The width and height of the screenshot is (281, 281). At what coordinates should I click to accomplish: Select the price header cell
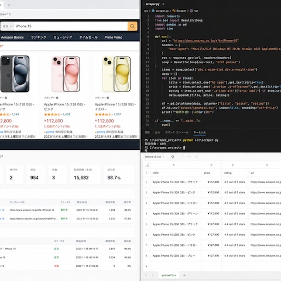(x=211, y=173)
